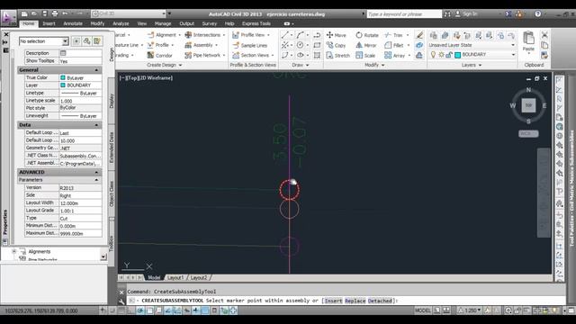The height and width of the screenshot is (324, 576).
Task: Select the Mirror tool
Action: click(x=366, y=45)
